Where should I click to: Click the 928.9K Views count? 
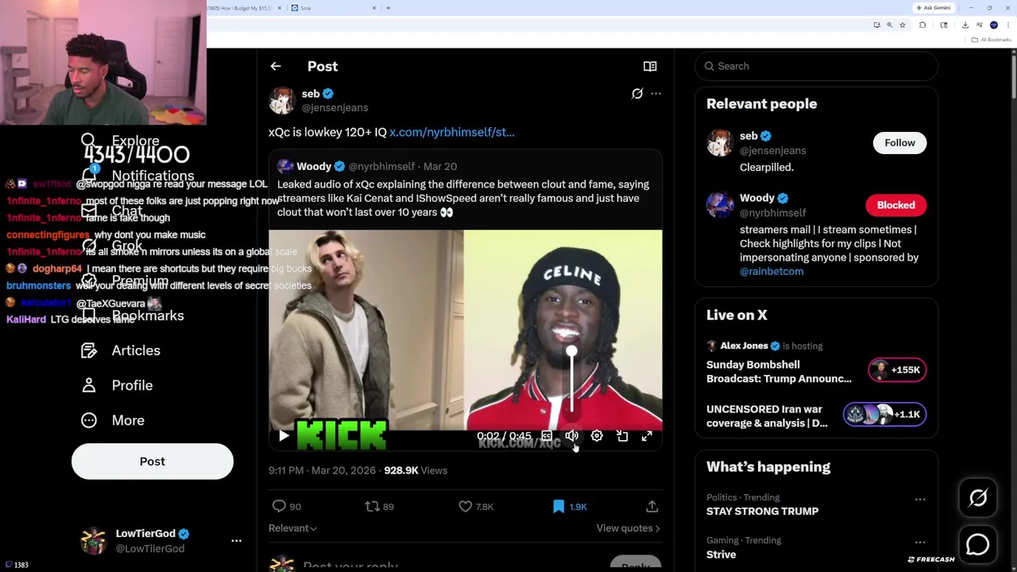tap(416, 470)
